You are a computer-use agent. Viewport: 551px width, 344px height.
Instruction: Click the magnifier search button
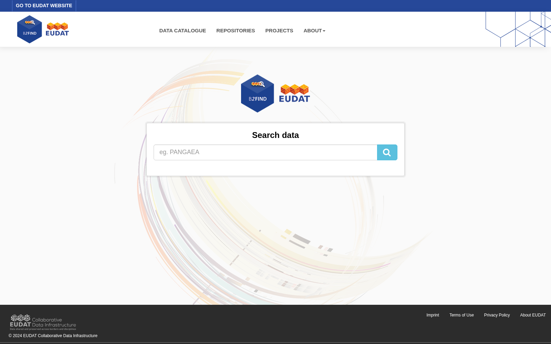tap(387, 152)
